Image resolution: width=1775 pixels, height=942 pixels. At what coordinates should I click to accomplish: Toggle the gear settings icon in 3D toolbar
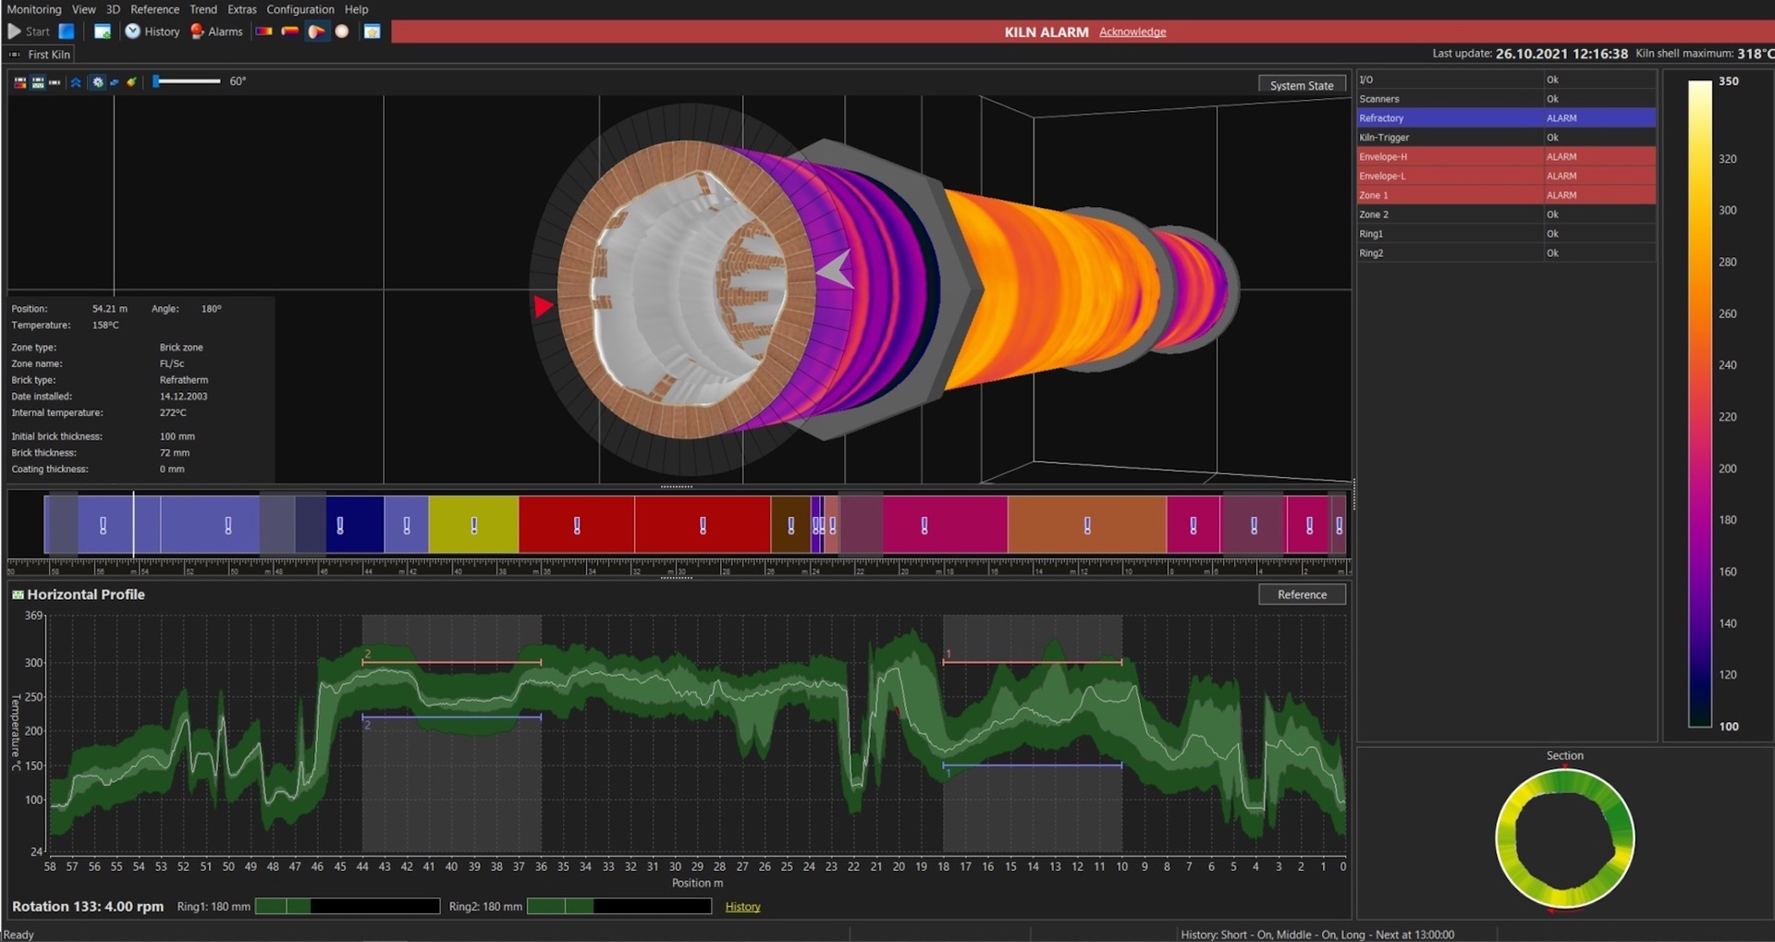point(97,82)
